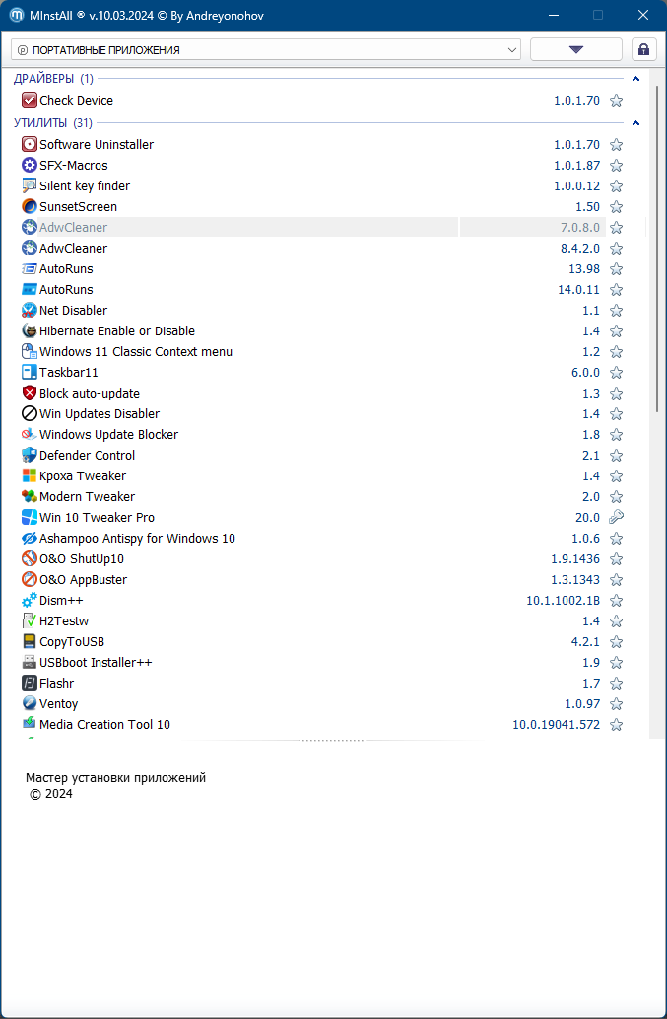Click the padlock lock button
667x1019 pixels.
pos(644,49)
